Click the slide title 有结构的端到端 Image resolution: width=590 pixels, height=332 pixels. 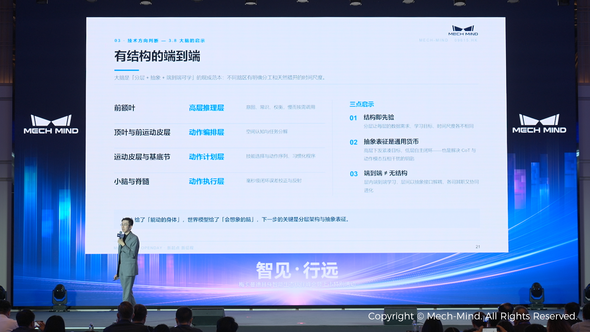[x=157, y=56]
